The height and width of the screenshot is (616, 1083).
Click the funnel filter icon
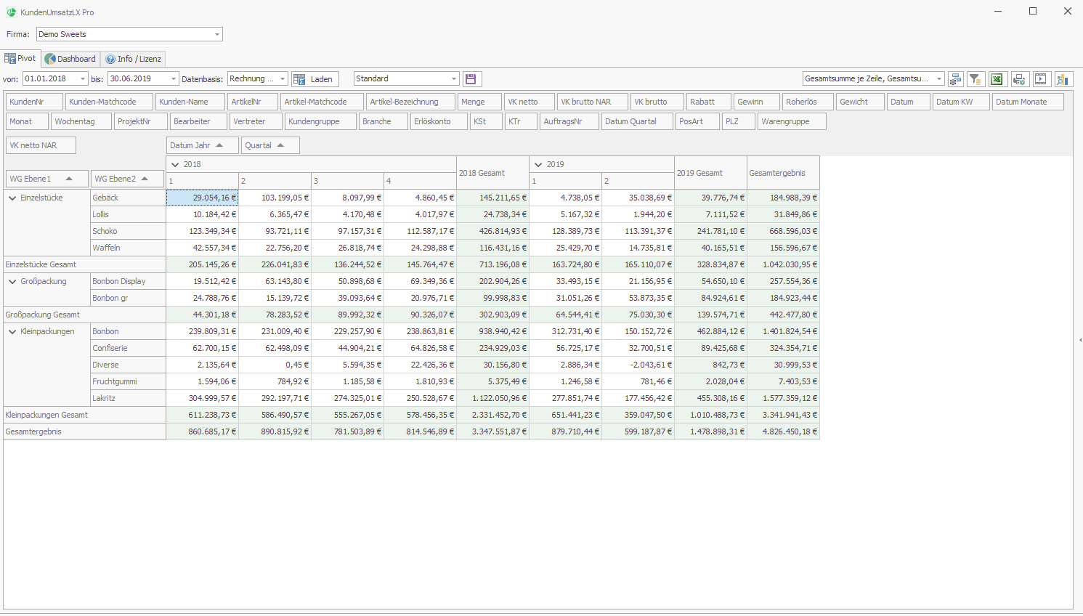[x=975, y=79]
